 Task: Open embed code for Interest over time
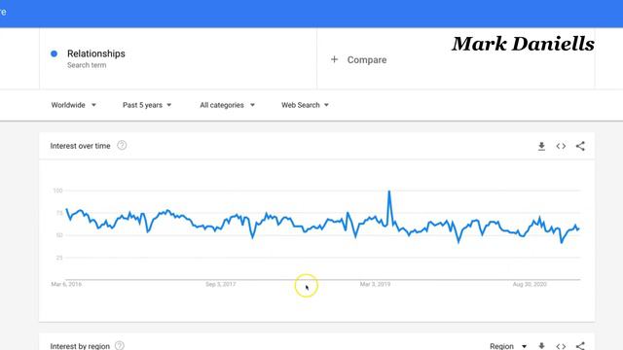pos(561,147)
